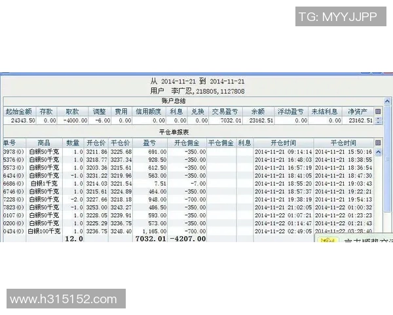Click the vertical scrollbar track at right edge
This screenshot has width=393, height=315.
(387, 171)
